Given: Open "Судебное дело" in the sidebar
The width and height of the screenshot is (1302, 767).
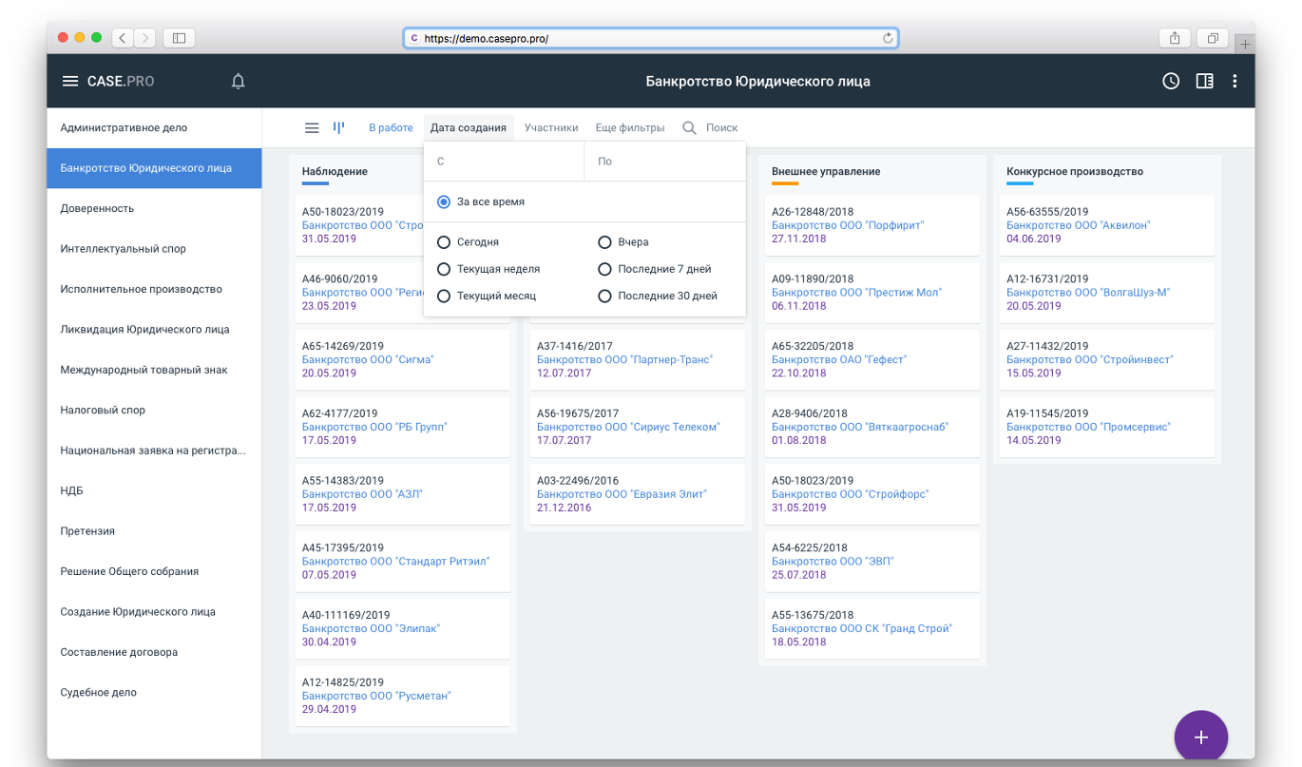Looking at the screenshot, I should click(x=99, y=693).
